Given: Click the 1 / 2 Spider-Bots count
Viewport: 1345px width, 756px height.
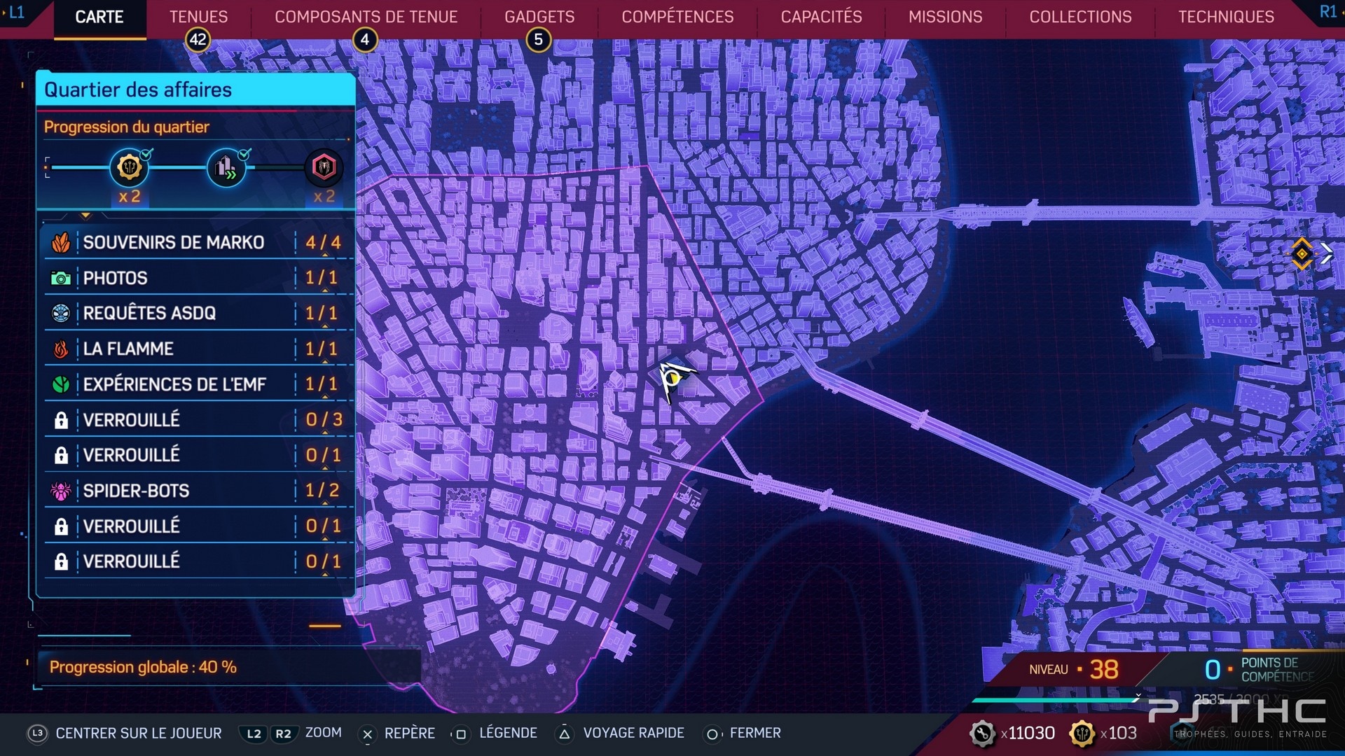Looking at the screenshot, I should (322, 491).
